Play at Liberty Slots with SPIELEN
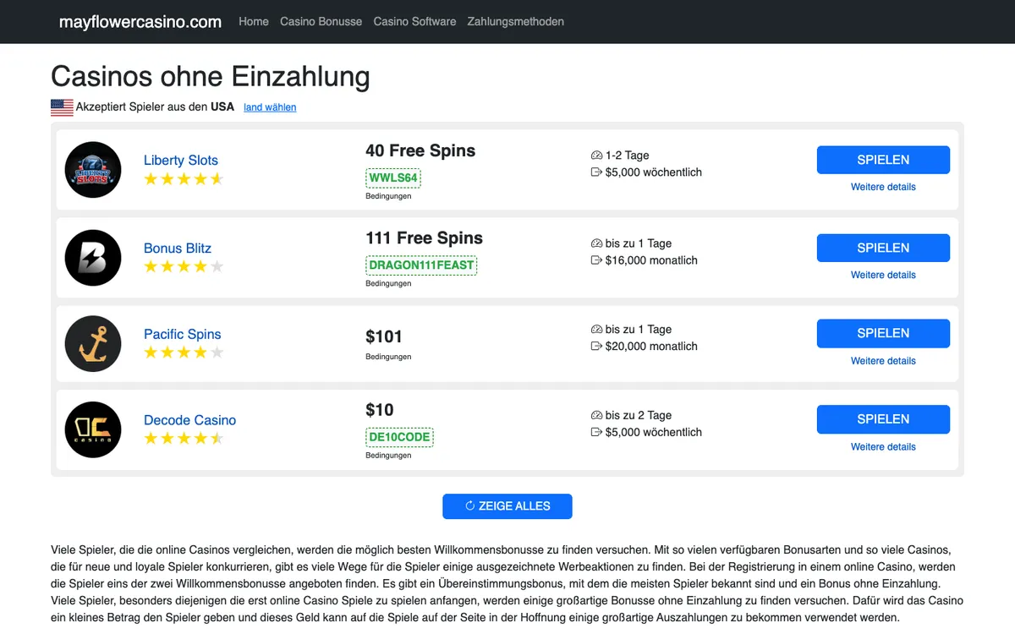The height and width of the screenshot is (634, 1015). point(883,160)
